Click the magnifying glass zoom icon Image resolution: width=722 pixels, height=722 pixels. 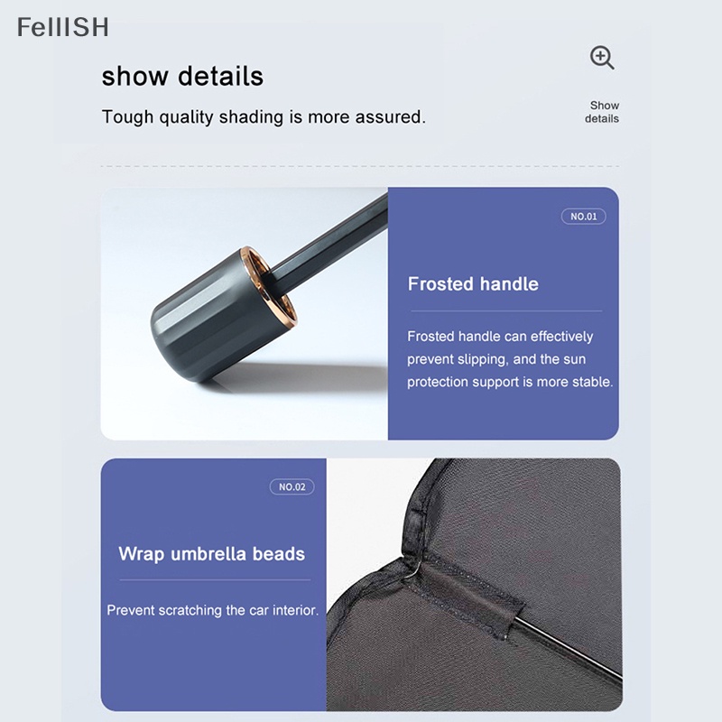602,58
